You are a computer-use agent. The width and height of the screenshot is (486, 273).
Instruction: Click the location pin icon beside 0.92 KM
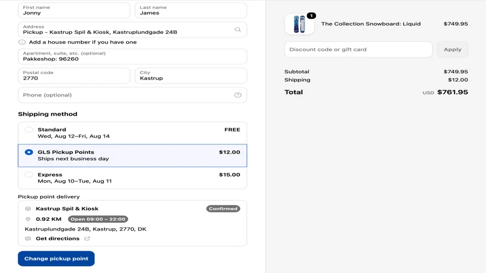point(28,219)
